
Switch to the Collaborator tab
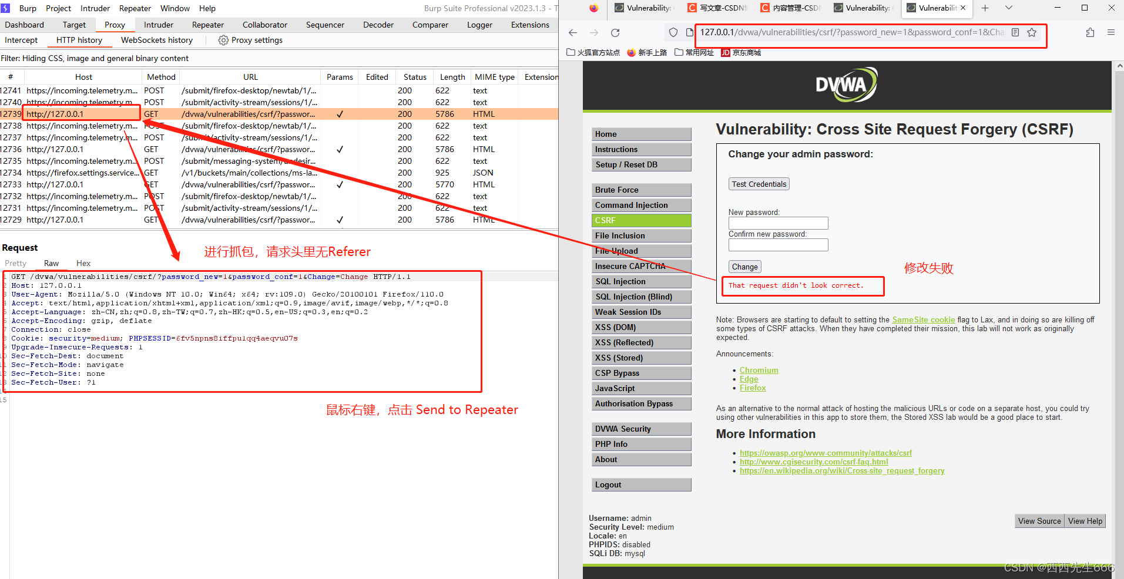265,25
